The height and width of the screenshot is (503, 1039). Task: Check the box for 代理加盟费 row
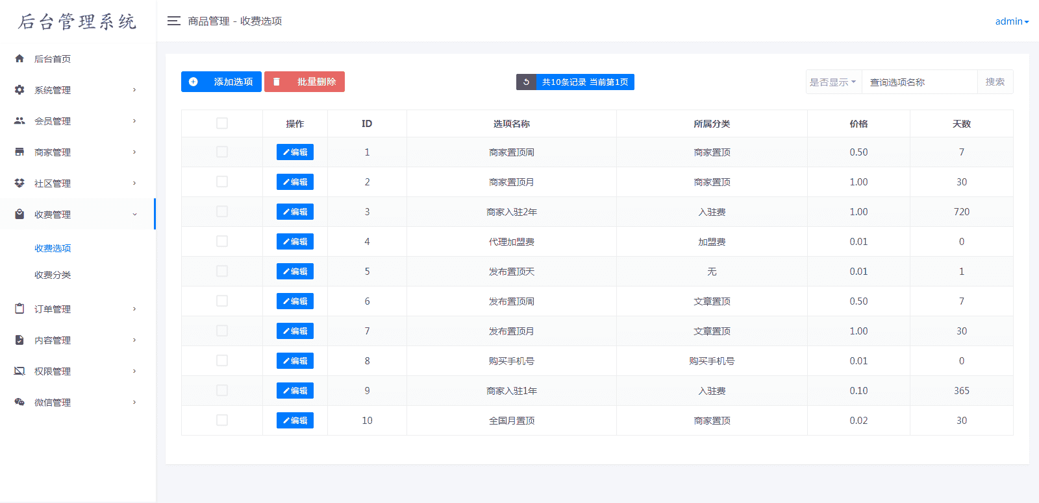(x=222, y=241)
